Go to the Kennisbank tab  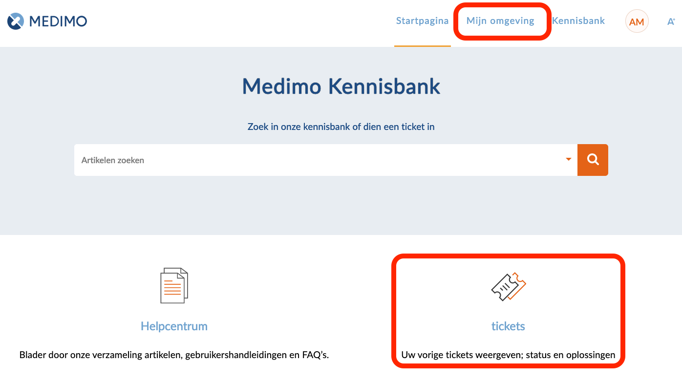578,21
